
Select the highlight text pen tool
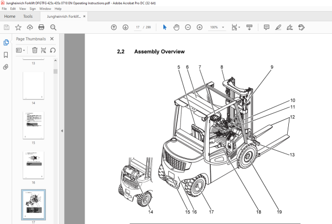(x=278, y=27)
